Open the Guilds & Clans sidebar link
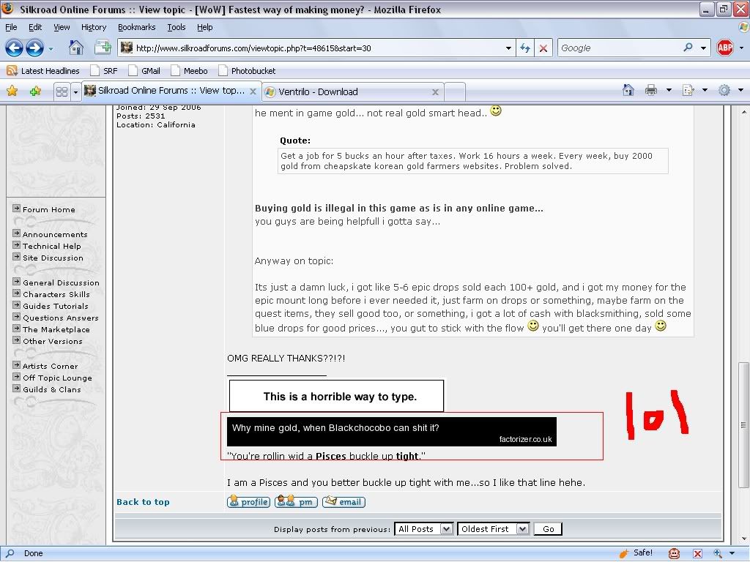The image size is (750, 562). 52,389
